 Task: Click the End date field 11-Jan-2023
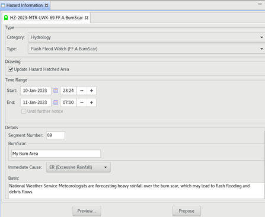click(36, 103)
